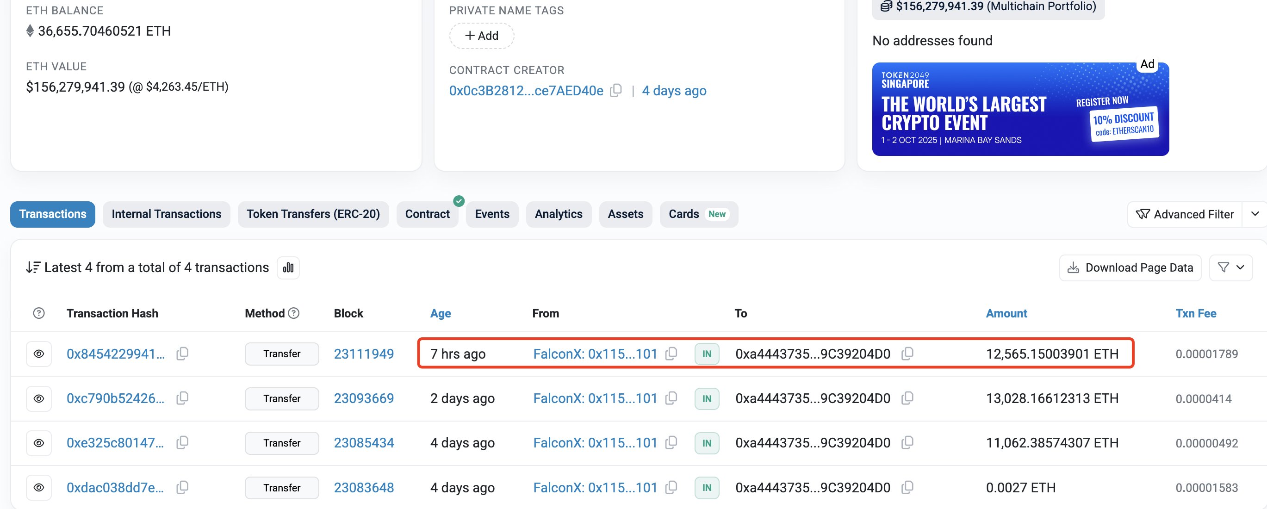Copy transaction hash 0x8454229941
The image size is (1267, 509).
pos(182,354)
